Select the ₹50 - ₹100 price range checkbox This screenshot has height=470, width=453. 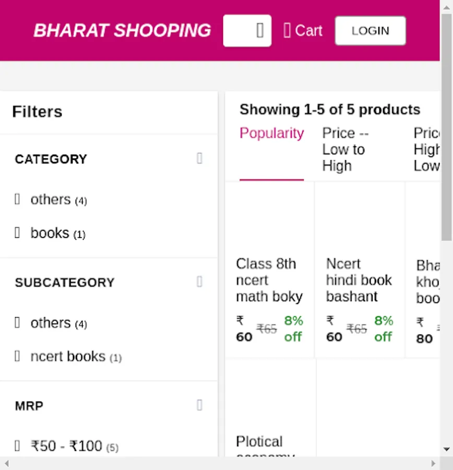click(x=17, y=446)
